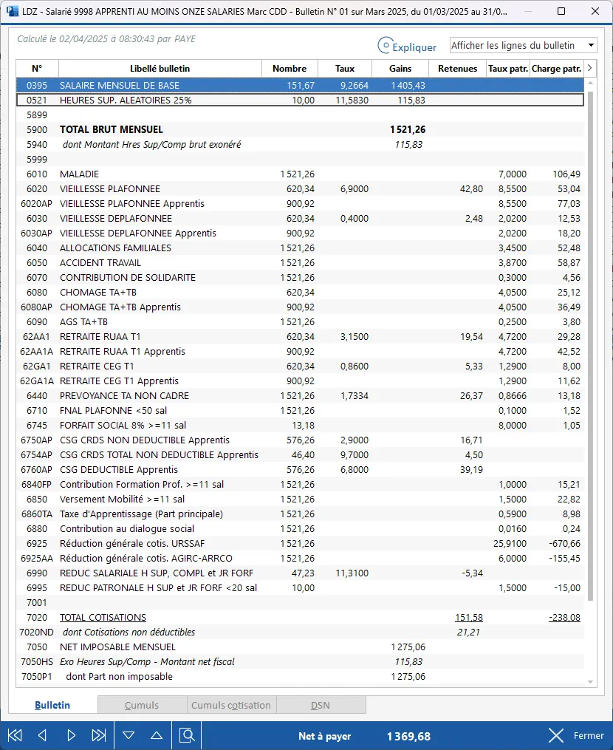Select the SALAIRE MENSUEL DE BASE row
Viewport: 613px width, 750px height.
(120, 85)
